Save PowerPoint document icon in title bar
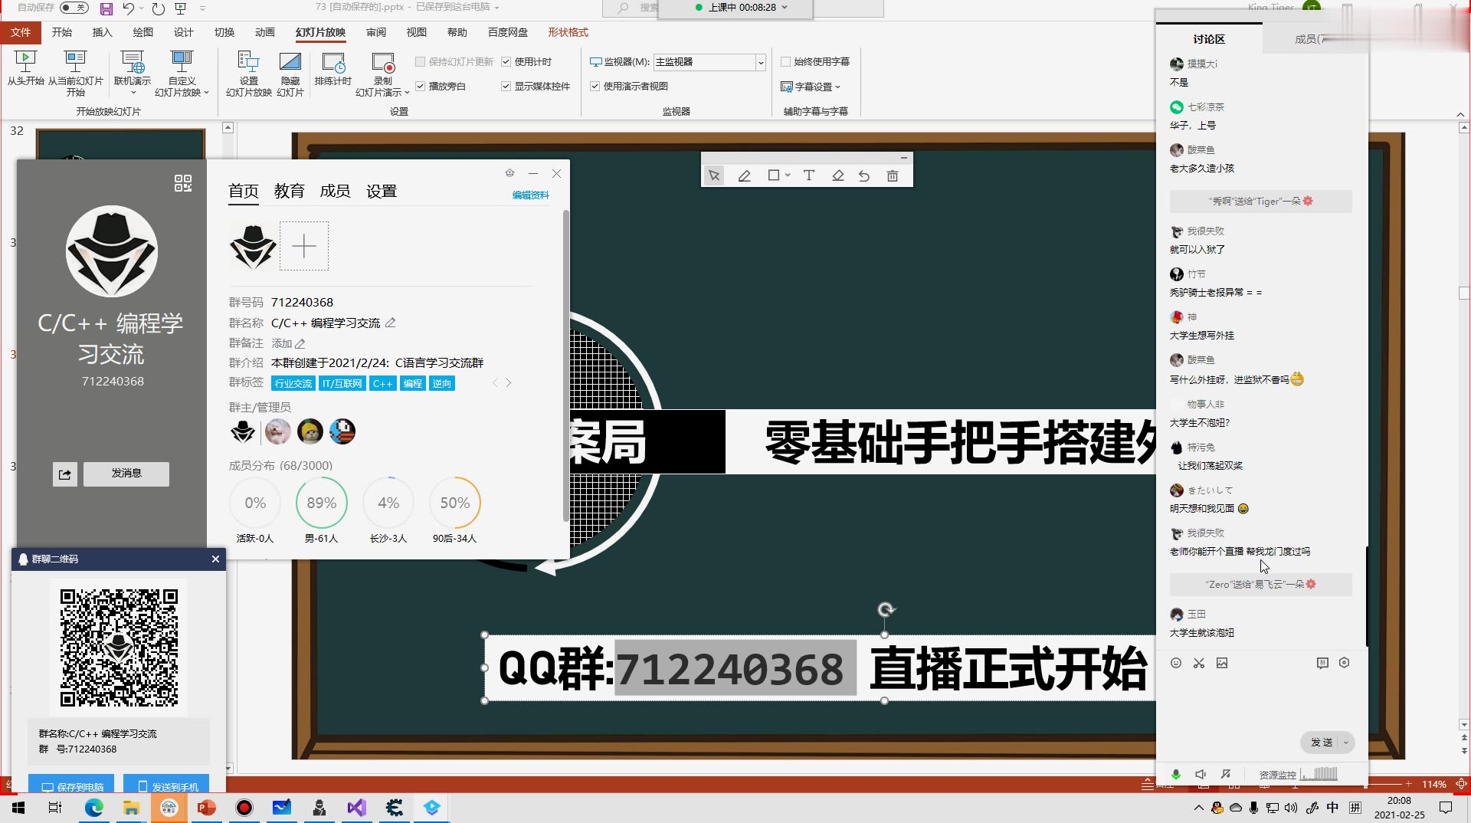 (x=106, y=8)
